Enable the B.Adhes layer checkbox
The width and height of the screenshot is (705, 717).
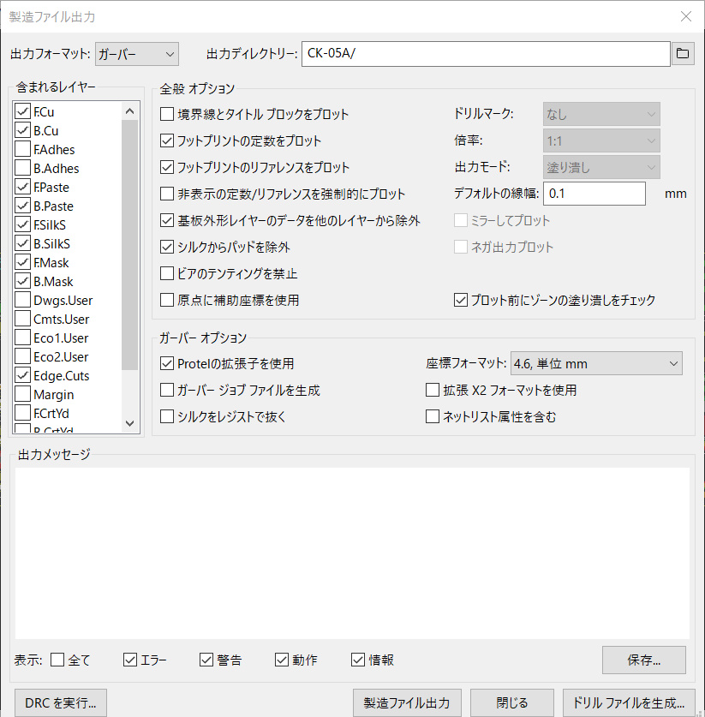(x=23, y=168)
